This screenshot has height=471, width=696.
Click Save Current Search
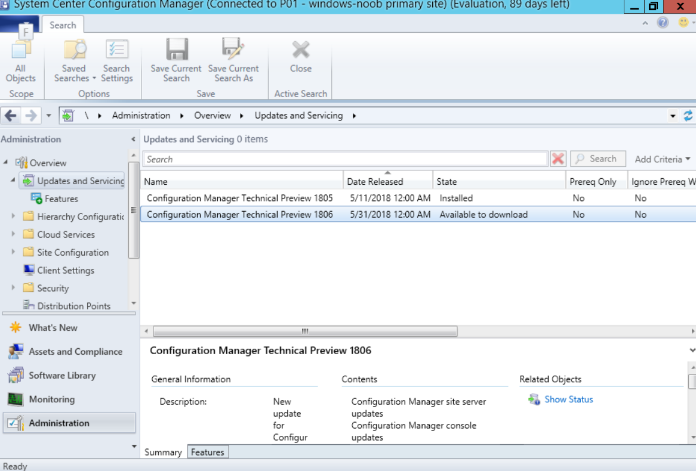175,61
